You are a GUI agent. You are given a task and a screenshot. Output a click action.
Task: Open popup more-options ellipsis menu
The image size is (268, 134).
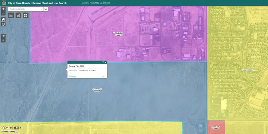click(x=103, y=76)
